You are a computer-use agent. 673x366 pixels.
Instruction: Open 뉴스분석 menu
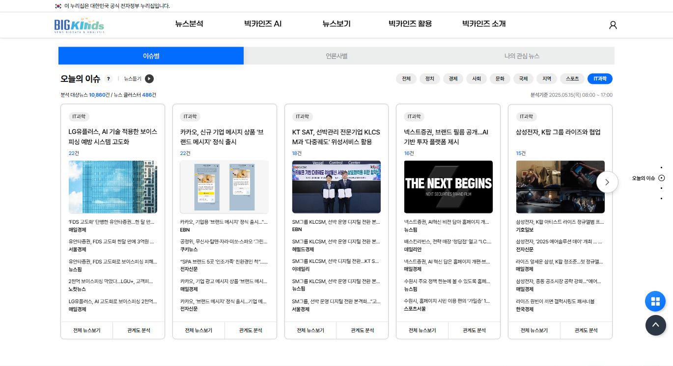coord(189,24)
